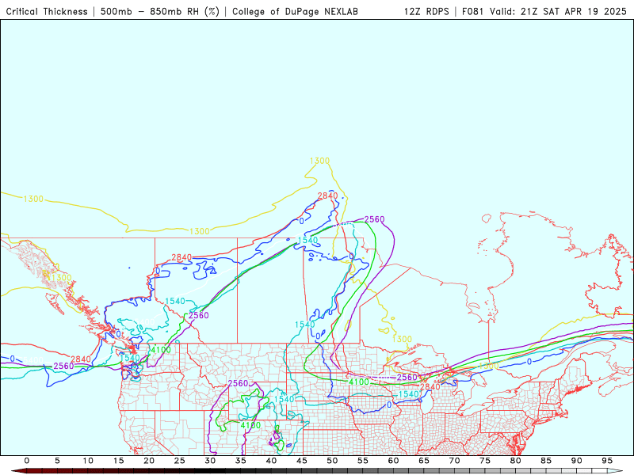Click the 25 tick on the color scale
Viewport: 634px width, 475px height.
(180, 461)
